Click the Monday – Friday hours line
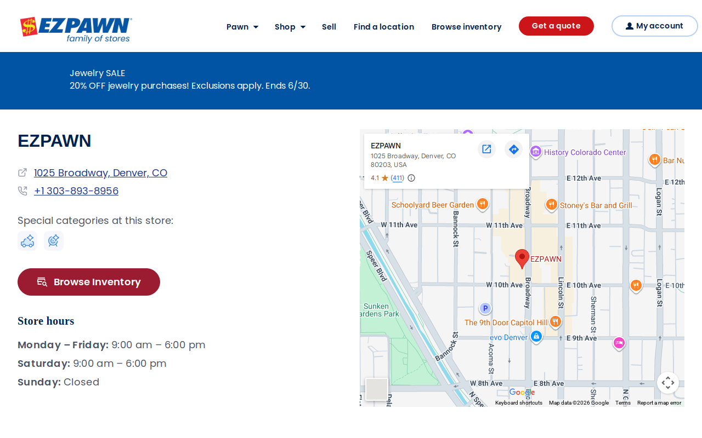 [x=111, y=345]
